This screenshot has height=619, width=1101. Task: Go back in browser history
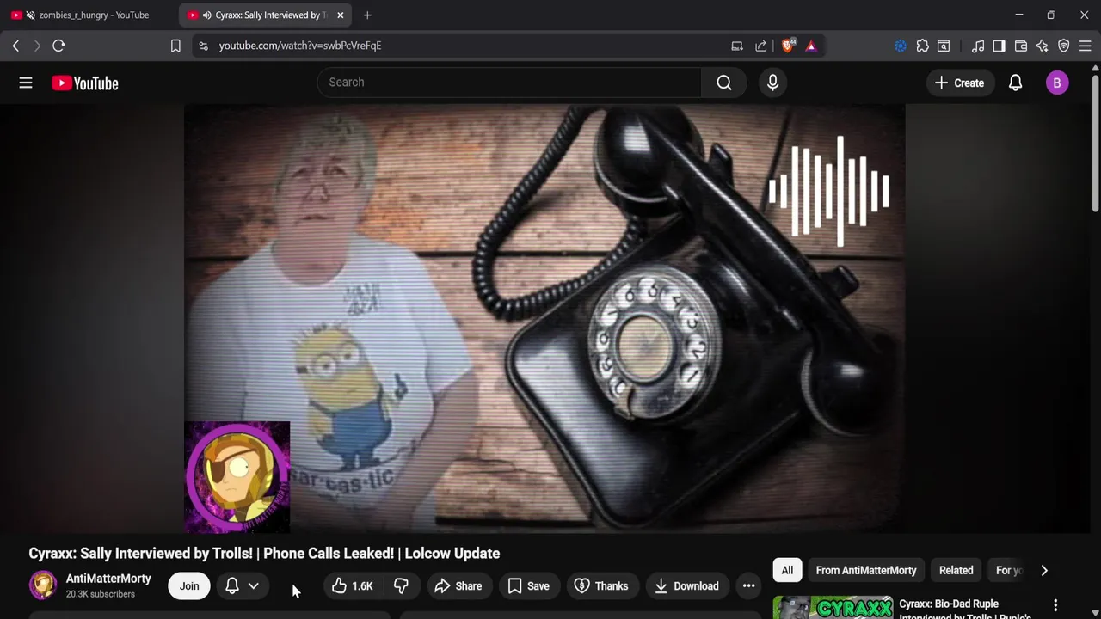(x=15, y=46)
